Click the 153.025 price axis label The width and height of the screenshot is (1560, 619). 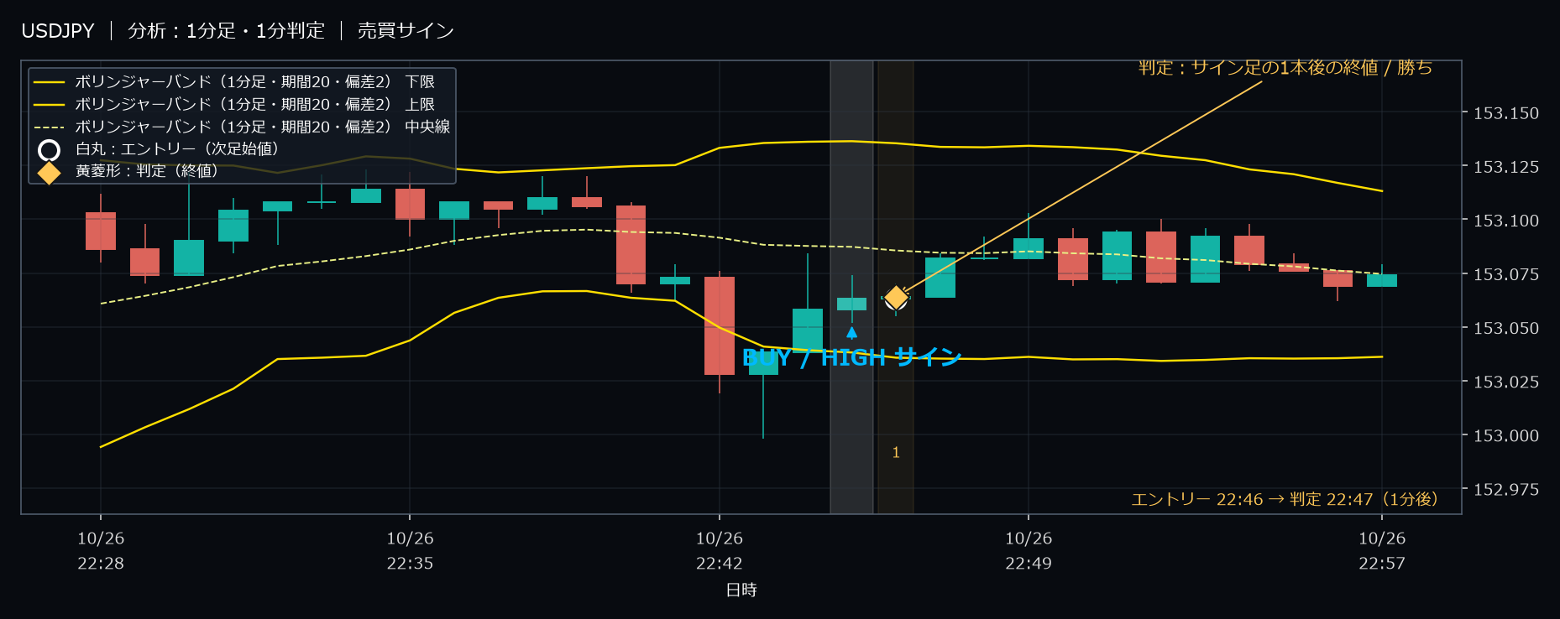point(1506,382)
